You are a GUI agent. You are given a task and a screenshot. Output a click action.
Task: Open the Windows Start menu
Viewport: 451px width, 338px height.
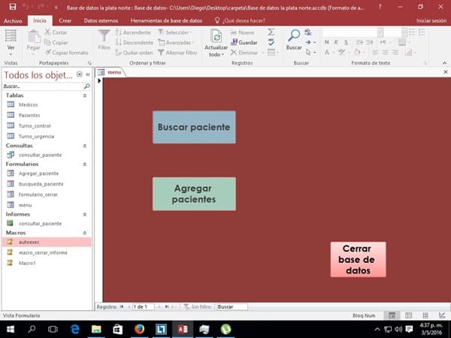click(11, 330)
